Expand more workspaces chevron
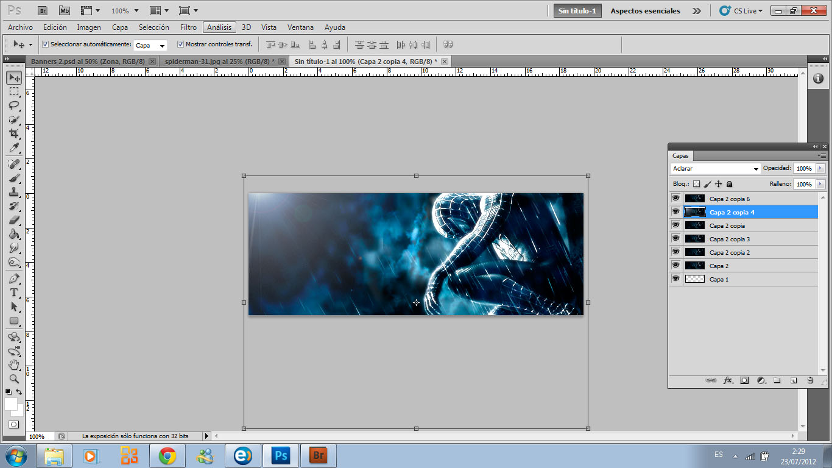This screenshot has height=468, width=832. (x=697, y=11)
